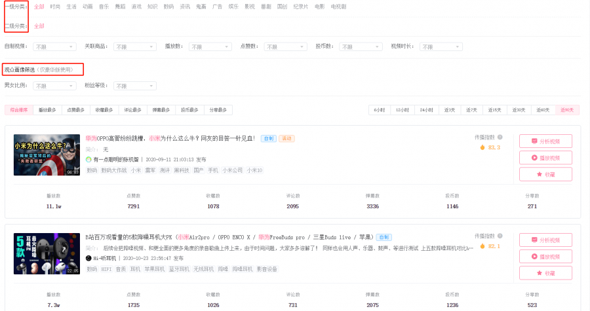This screenshot has width=590, height=311.
Task: Expand the 粉丝等级 dropdown
Action: click(x=134, y=86)
